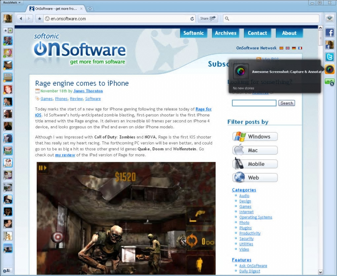Open the Awesome Screenshot app in the edge

(329, 69)
